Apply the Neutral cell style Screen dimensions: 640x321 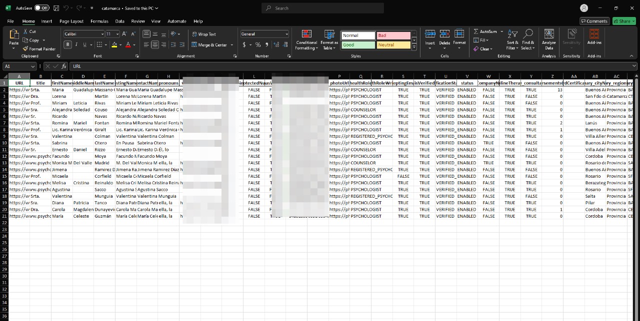(x=393, y=45)
